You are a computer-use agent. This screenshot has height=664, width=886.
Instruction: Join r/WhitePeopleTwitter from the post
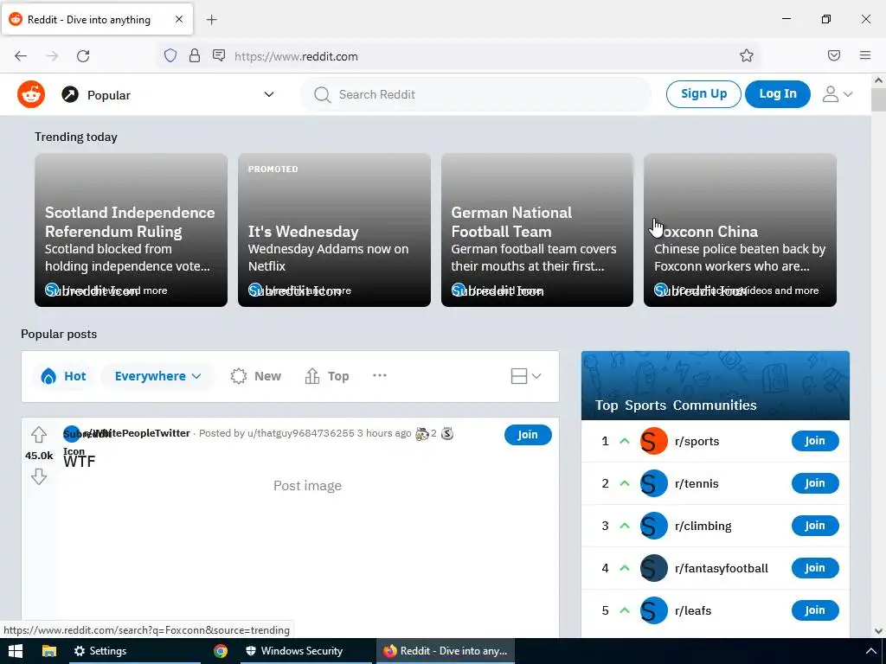(x=528, y=435)
